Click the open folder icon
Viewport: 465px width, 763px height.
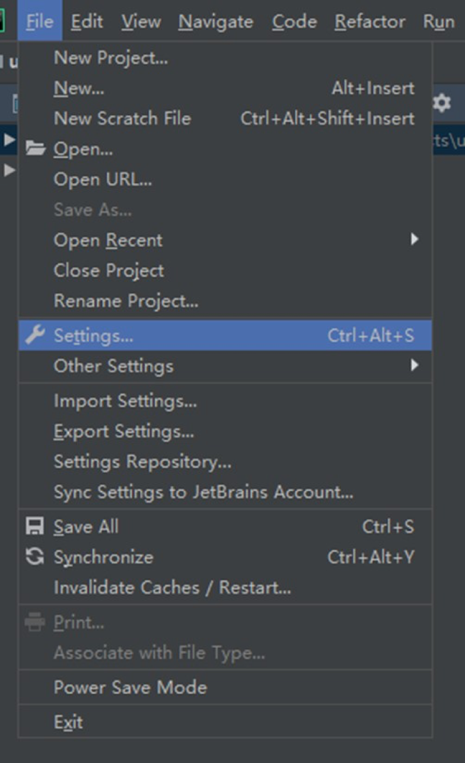click(x=35, y=149)
